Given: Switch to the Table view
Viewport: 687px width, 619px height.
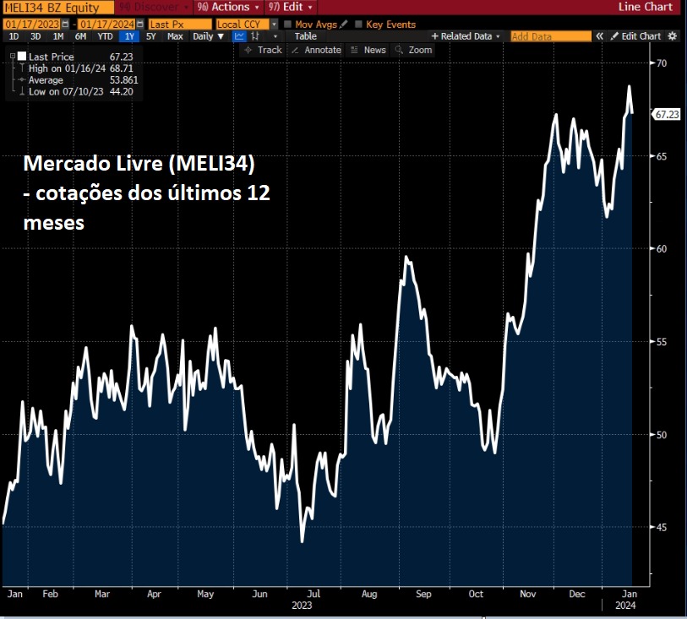Looking at the screenshot, I should pos(305,36).
